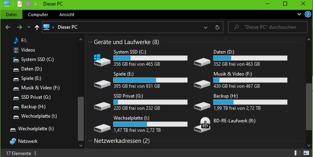The width and height of the screenshot is (313, 157).
Task: Select the Wechselplatte (I:) drive icon in main pane
Action: (102, 128)
